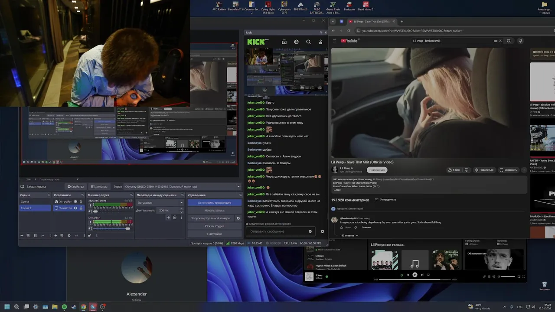Reload the YouTube page in browser
The image size is (555, 312).
click(x=349, y=31)
